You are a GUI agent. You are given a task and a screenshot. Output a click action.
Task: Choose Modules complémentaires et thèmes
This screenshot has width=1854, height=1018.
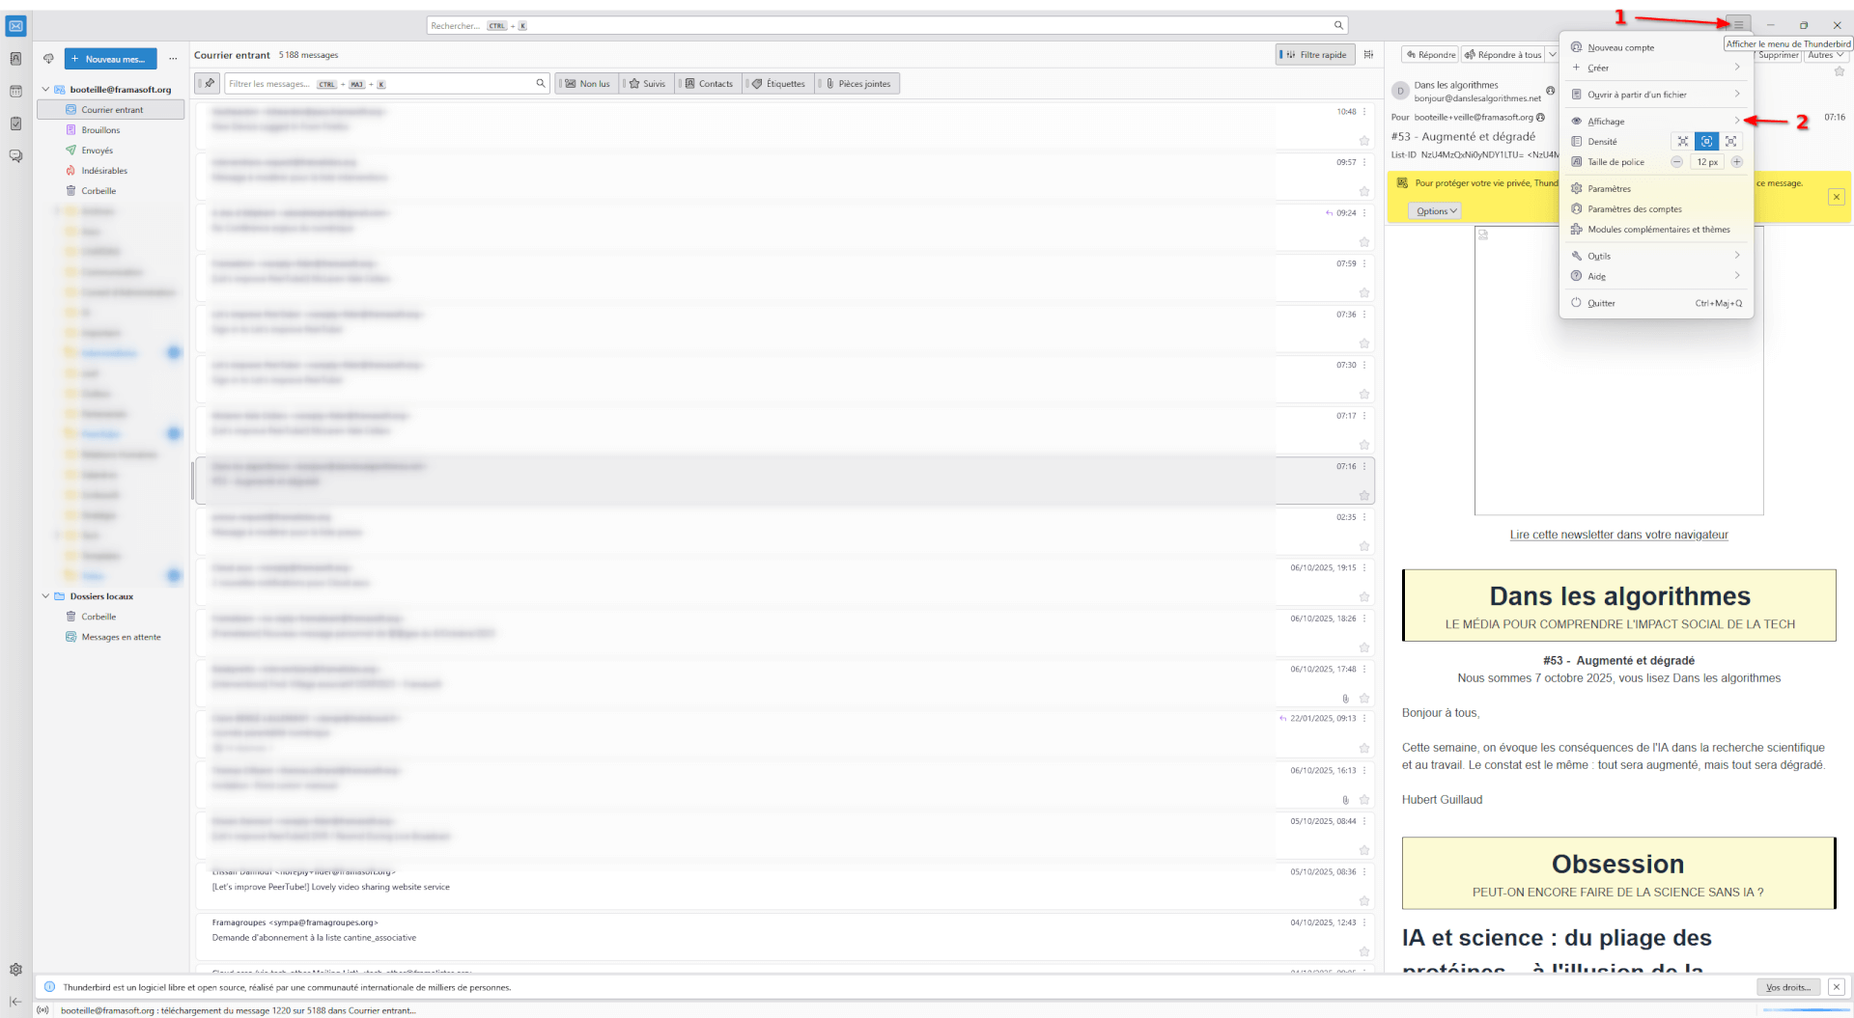tap(1658, 230)
